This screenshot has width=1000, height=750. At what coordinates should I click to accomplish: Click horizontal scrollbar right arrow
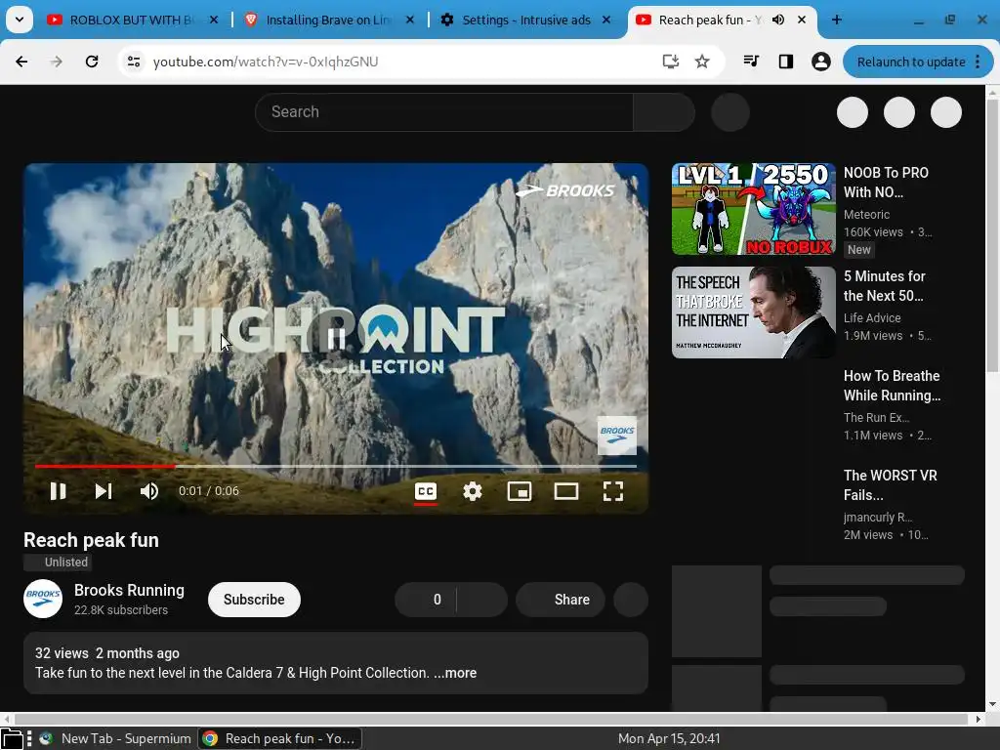coord(979,719)
